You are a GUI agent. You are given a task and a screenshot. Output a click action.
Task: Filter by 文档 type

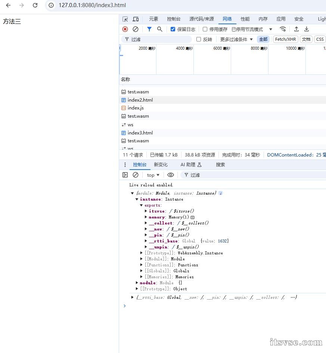click(x=306, y=39)
